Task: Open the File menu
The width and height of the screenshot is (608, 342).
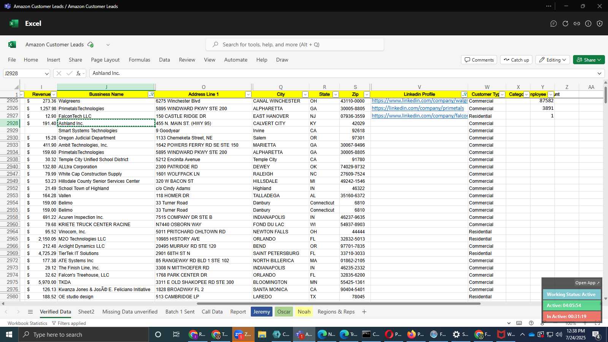Action: (x=12, y=60)
